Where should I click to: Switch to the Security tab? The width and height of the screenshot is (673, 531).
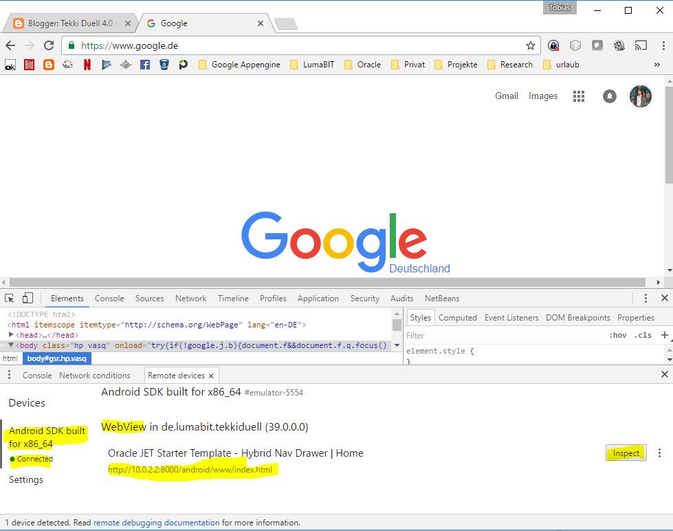tap(365, 298)
